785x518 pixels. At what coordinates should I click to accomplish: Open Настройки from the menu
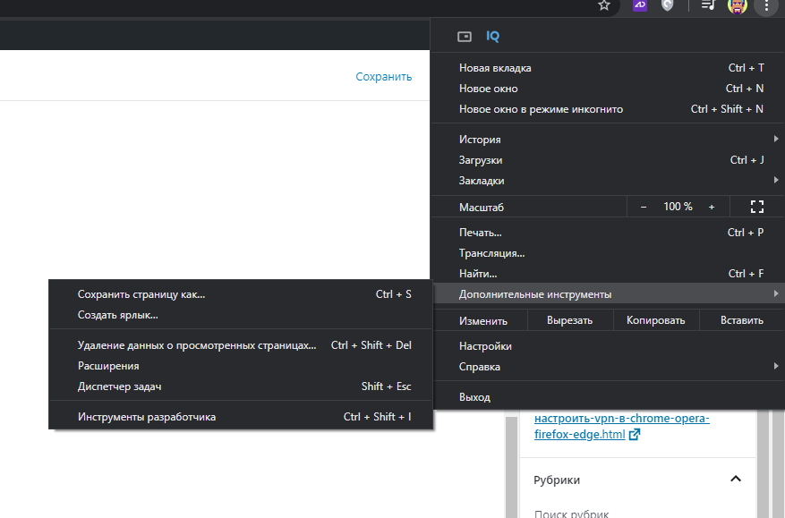[607, 346]
